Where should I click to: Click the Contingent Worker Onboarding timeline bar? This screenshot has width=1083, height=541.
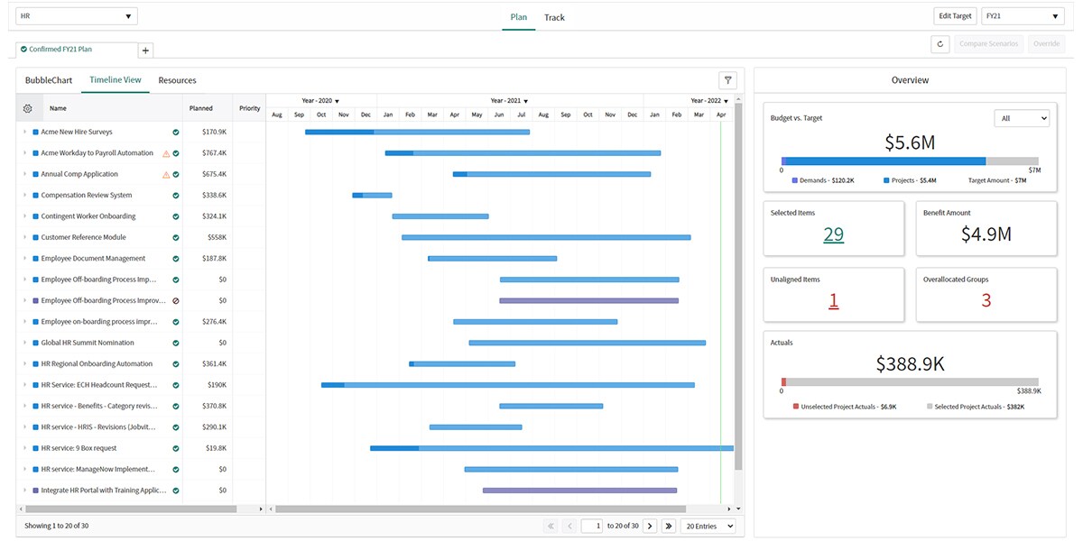click(x=440, y=216)
